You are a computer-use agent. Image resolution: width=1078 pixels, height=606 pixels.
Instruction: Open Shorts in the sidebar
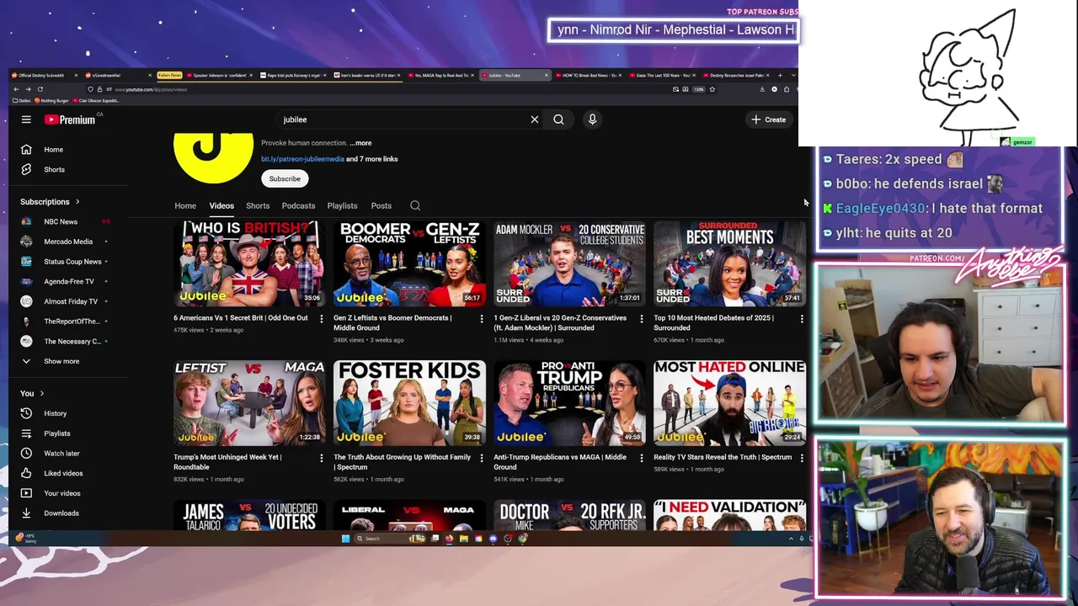click(54, 169)
